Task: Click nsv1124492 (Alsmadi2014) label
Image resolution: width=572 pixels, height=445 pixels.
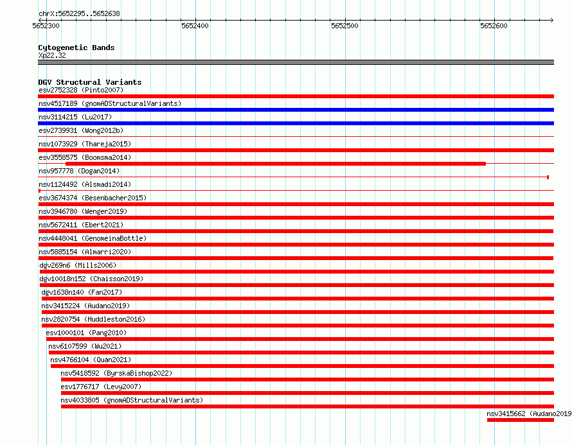Action: coord(85,184)
